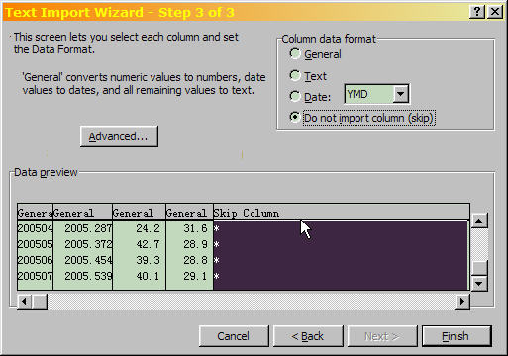Go back with the < Back button

point(308,336)
